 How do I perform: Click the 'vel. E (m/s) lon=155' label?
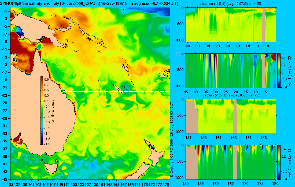(x=290, y=72)
